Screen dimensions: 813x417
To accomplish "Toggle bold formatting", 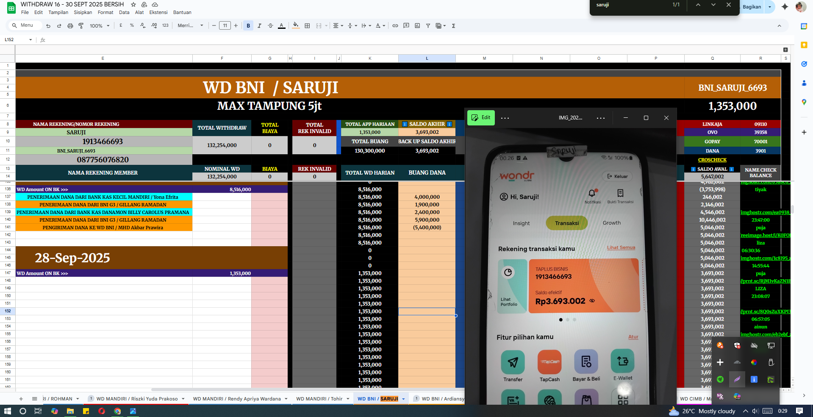I will point(248,26).
